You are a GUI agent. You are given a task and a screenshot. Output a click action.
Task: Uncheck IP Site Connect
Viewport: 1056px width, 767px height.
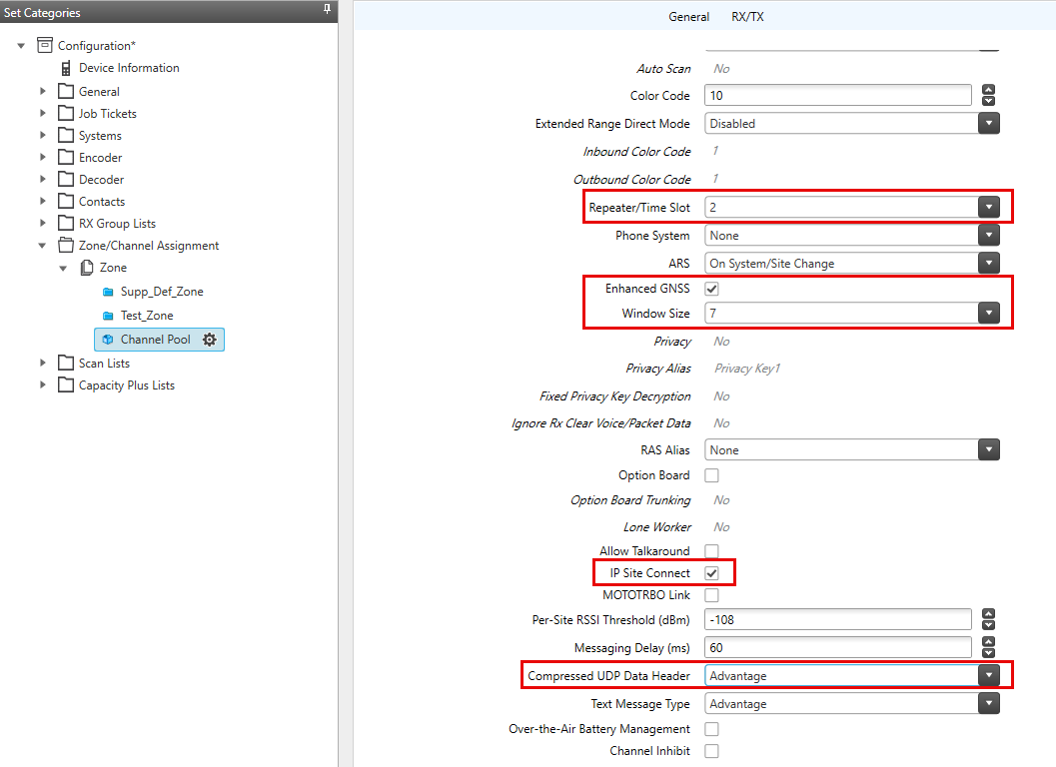[x=712, y=573]
